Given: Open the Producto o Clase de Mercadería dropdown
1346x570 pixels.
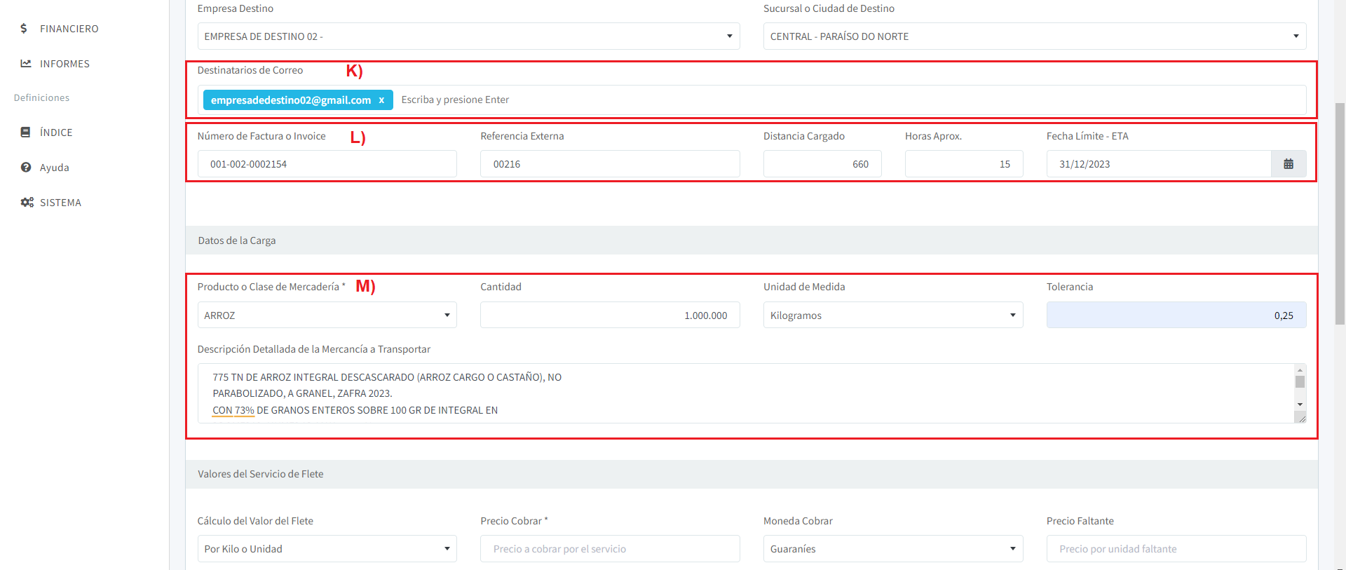Looking at the screenshot, I should [327, 315].
